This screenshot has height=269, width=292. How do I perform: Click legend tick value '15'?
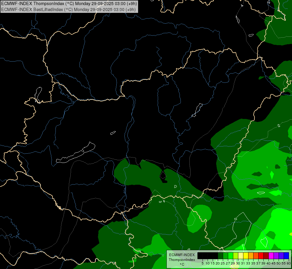[213, 263]
